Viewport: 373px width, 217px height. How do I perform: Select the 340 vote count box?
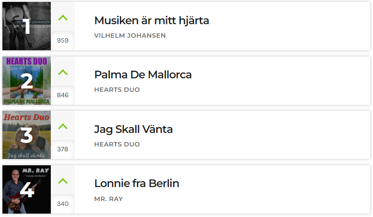(63, 204)
